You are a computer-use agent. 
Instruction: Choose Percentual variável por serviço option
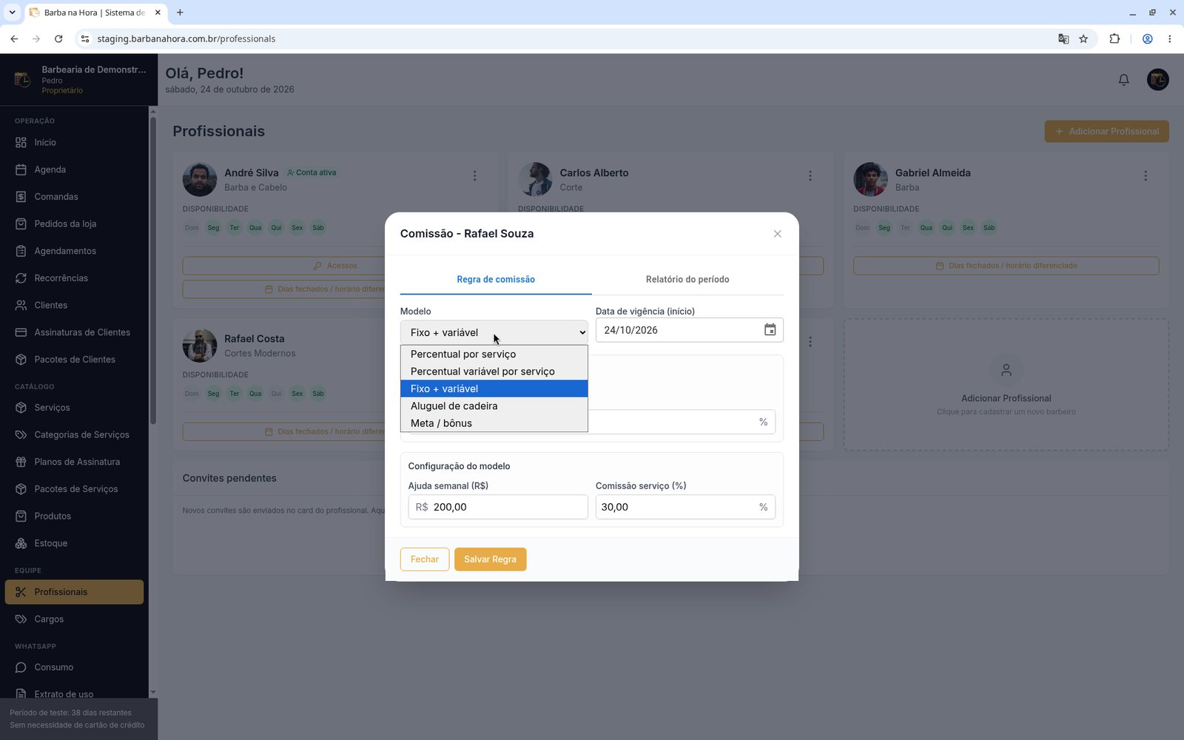(x=494, y=371)
